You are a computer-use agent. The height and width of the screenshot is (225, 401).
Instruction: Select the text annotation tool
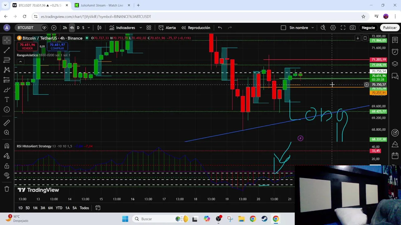point(7,100)
